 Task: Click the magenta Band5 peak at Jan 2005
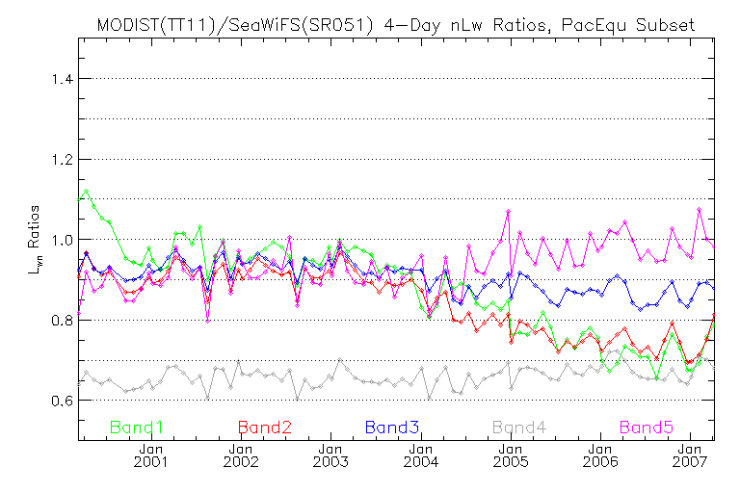[509, 212]
